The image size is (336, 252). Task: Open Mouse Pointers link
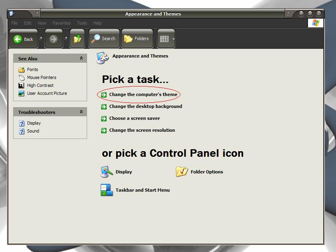coord(42,77)
